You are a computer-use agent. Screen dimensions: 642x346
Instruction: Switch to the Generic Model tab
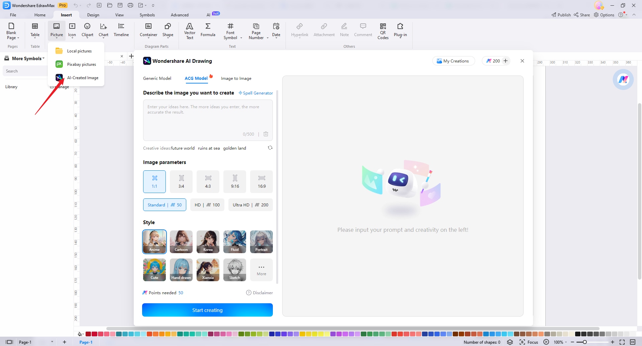157,78
